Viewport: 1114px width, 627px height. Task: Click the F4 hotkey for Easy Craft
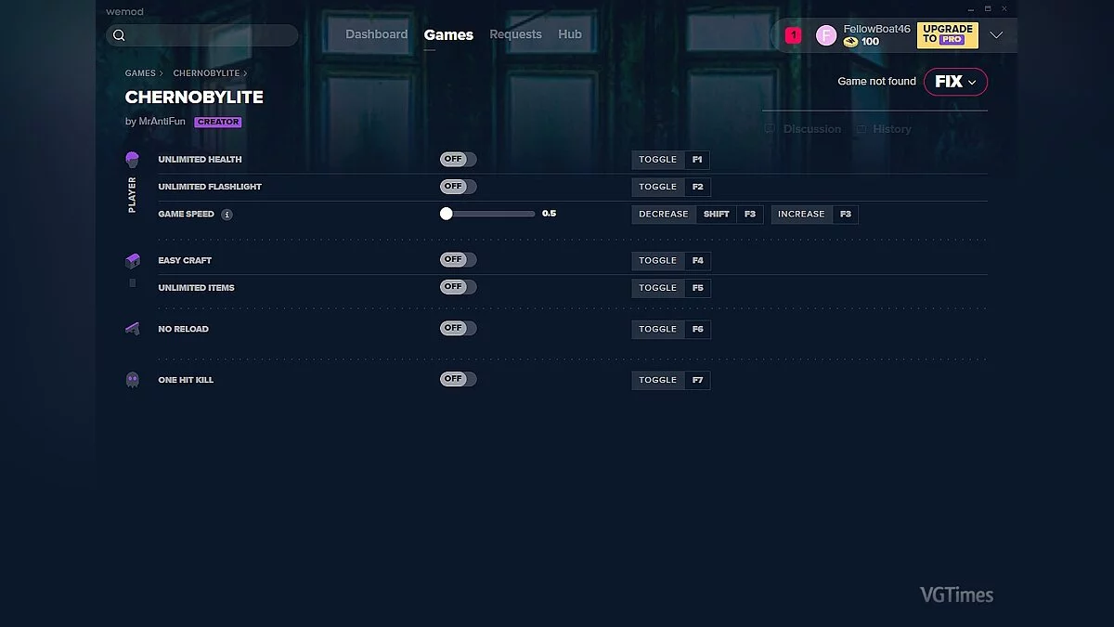pyautogui.click(x=697, y=261)
